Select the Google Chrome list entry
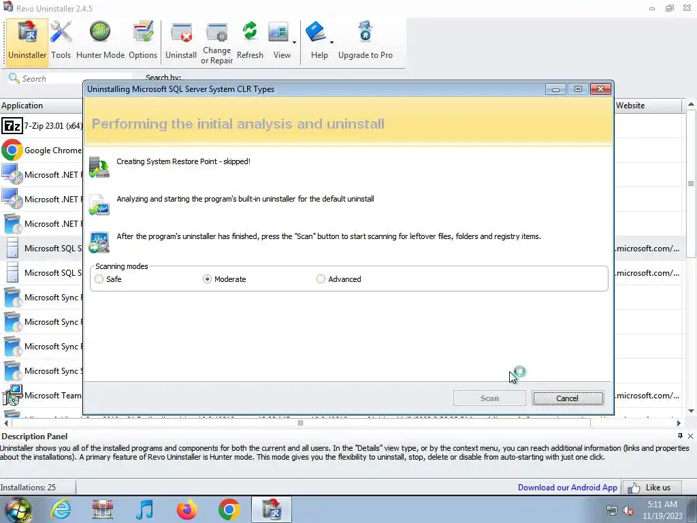 42,150
